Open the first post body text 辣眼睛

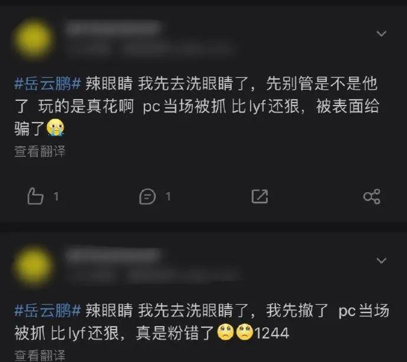[109, 84]
